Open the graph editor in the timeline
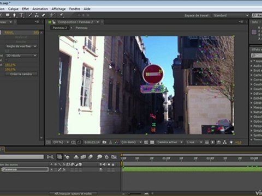 click(x=114, y=157)
